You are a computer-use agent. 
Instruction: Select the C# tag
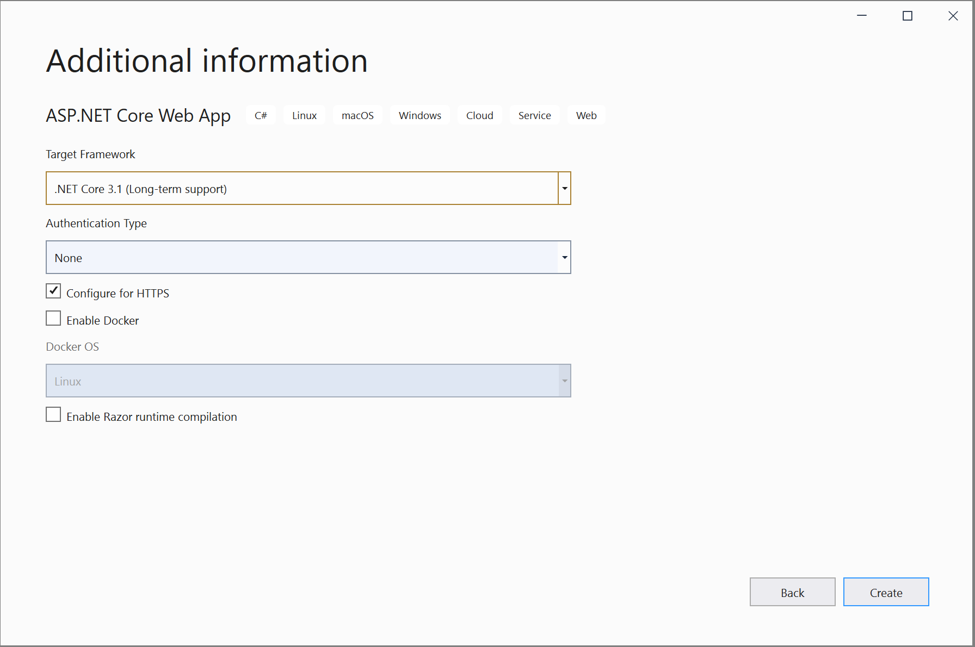click(261, 115)
